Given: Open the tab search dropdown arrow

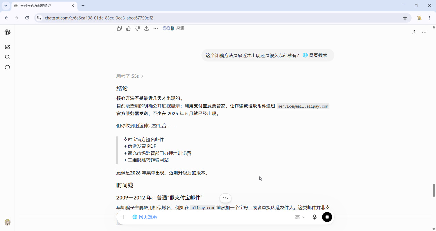Looking at the screenshot, I should 6,6.
